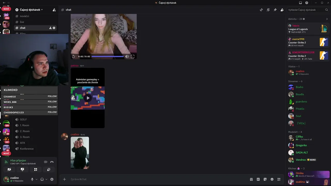Open the GIF picker

[x=258, y=179]
